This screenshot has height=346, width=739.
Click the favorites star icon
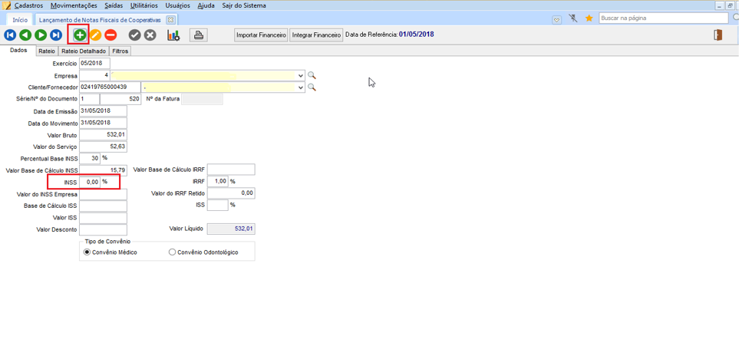589,18
